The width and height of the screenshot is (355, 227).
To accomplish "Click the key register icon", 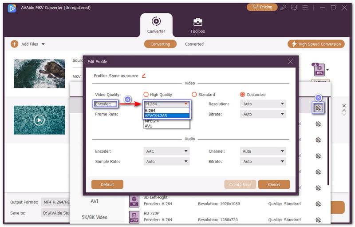I will click(283, 8).
